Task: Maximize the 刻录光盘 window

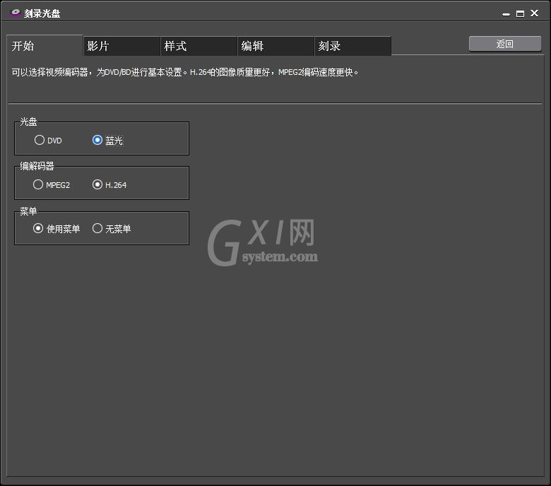Action: click(520, 13)
